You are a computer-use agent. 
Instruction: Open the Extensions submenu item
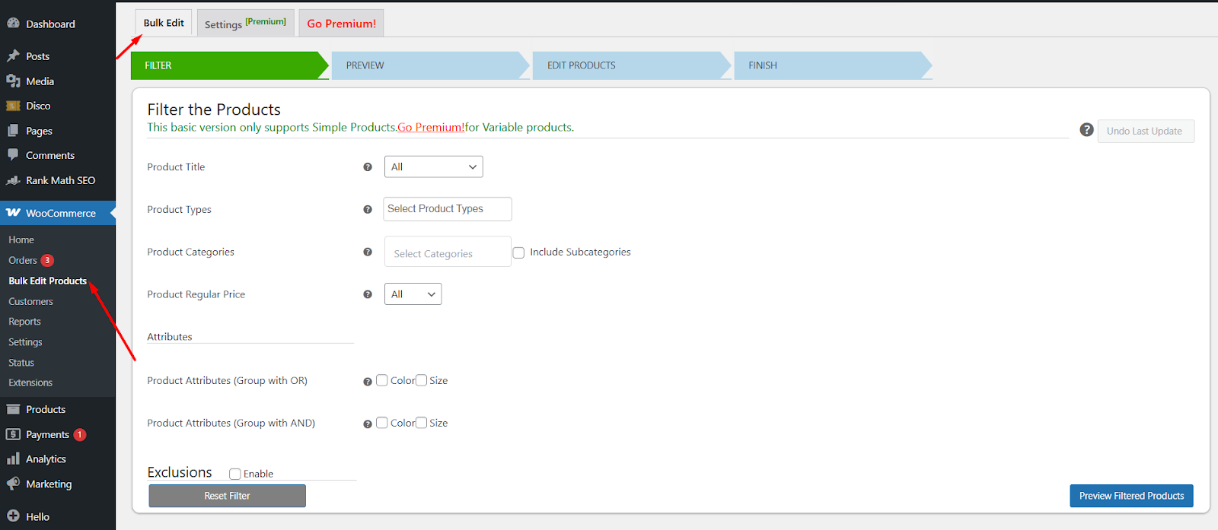[x=30, y=382]
